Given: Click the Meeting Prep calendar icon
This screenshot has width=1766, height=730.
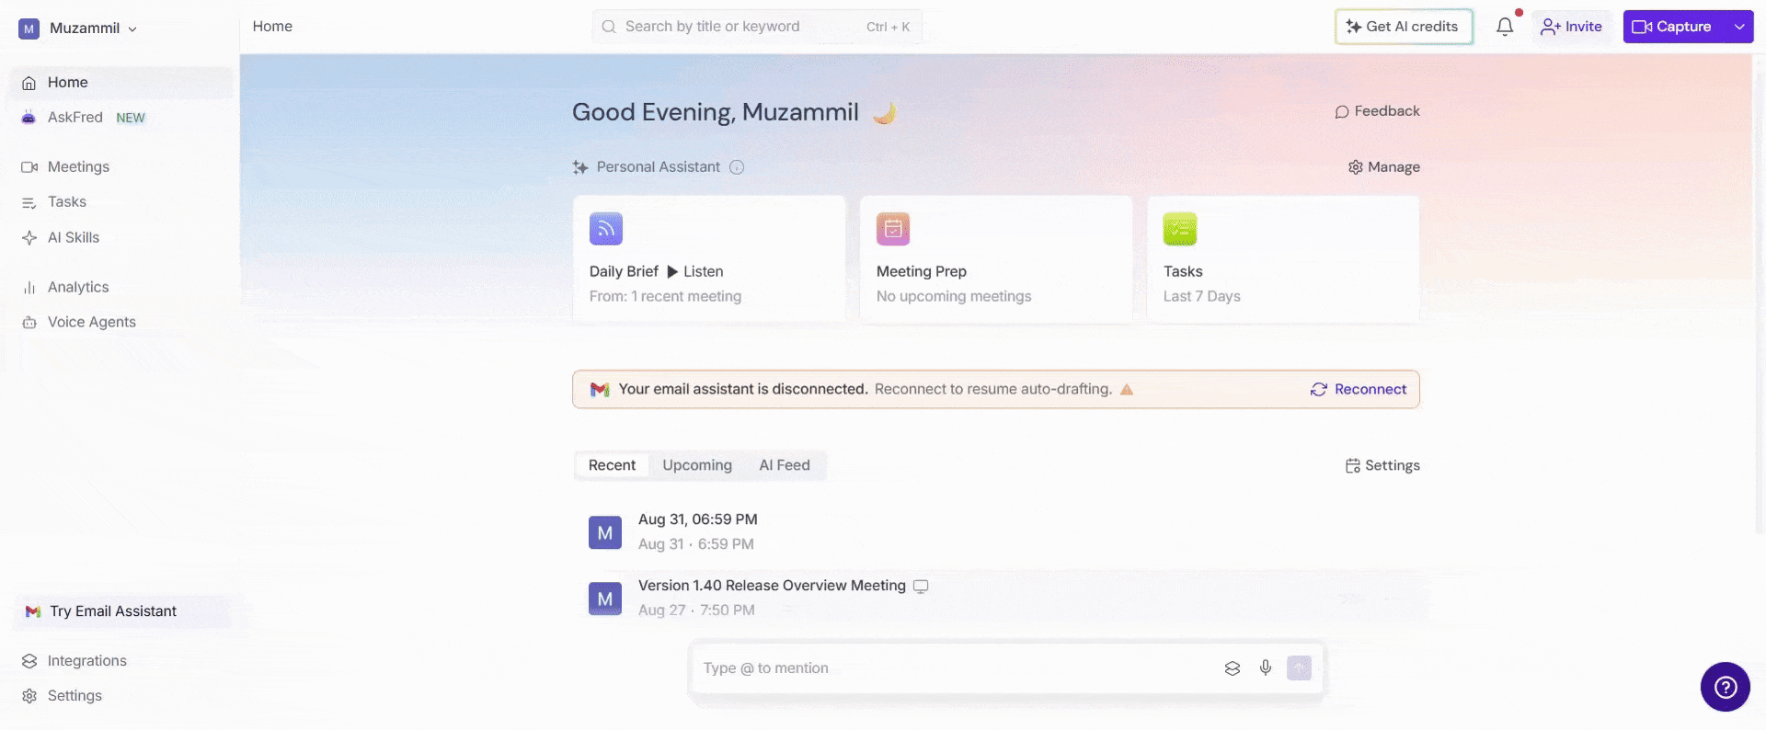Looking at the screenshot, I should coord(893,229).
